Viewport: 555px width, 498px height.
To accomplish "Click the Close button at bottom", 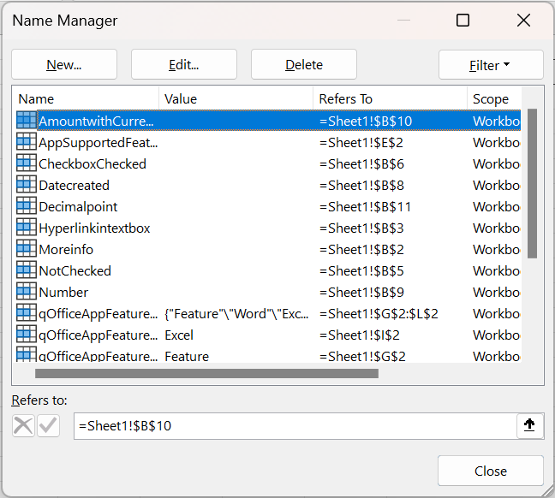I will coord(491,471).
